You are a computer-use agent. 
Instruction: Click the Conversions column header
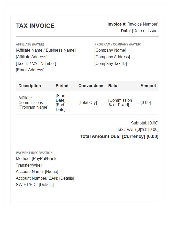coord(91,86)
